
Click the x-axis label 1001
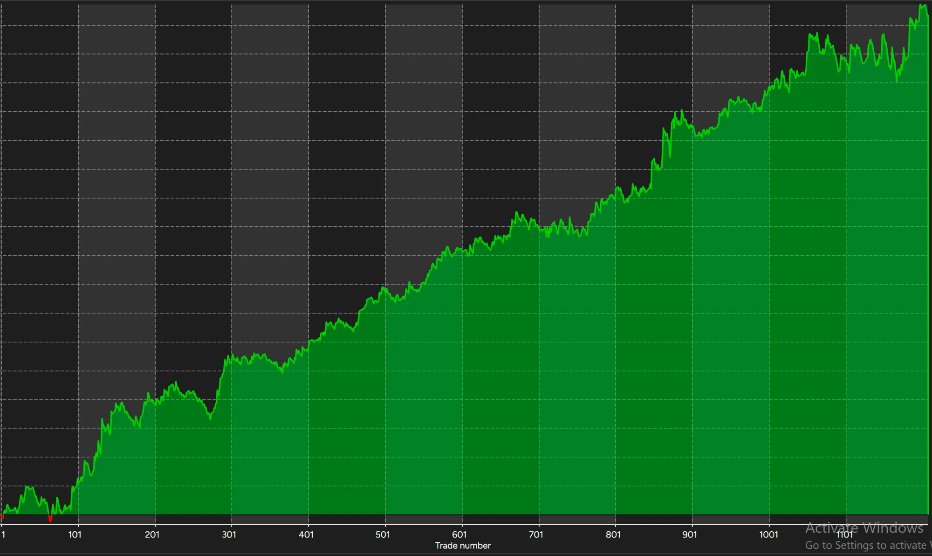click(769, 535)
